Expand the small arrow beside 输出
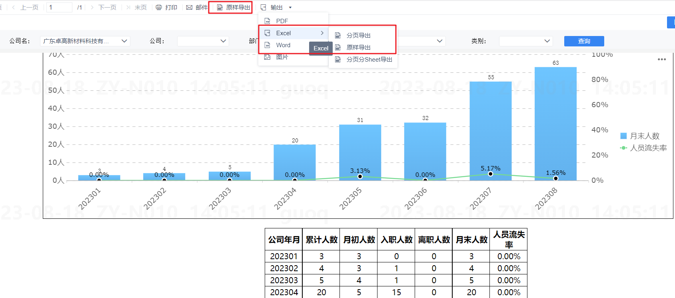Image resolution: width=675 pixels, height=298 pixels. [290, 8]
